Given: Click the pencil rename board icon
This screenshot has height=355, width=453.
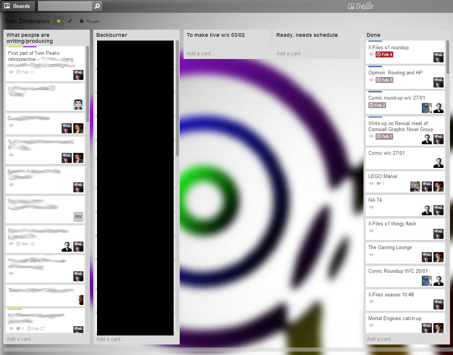Looking at the screenshot, I should 70,21.
